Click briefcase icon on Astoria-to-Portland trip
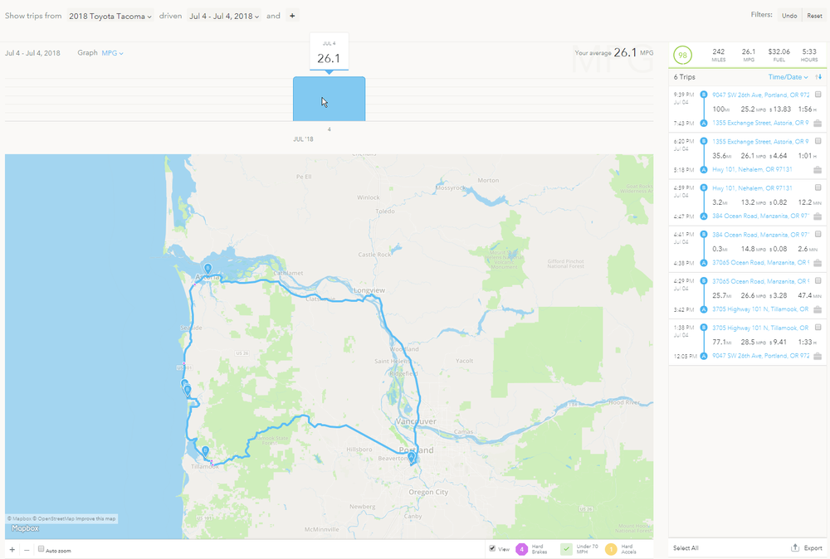Image resolution: width=830 pixels, height=559 pixels. pyautogui.click(x=818, y=124)
